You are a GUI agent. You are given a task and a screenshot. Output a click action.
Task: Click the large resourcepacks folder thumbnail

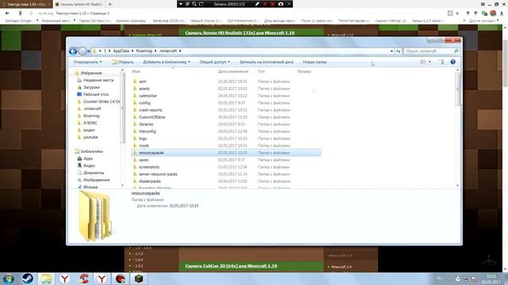tap(95, 216)
